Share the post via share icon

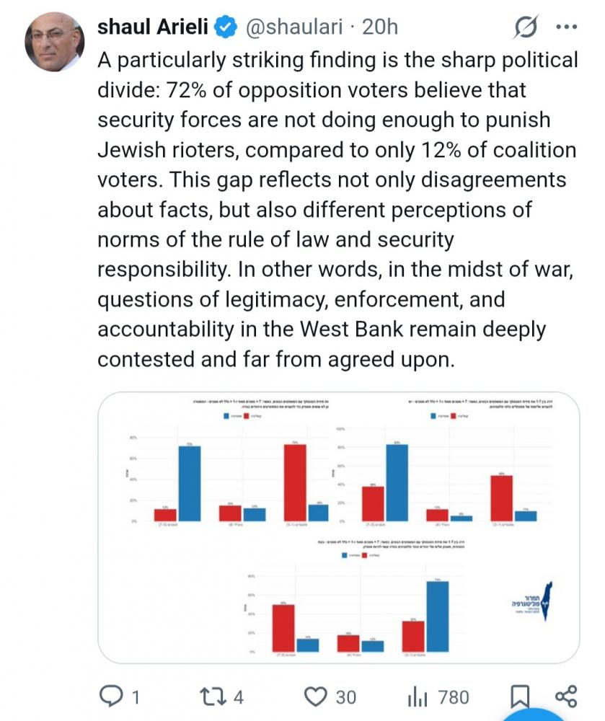point(567,696)
